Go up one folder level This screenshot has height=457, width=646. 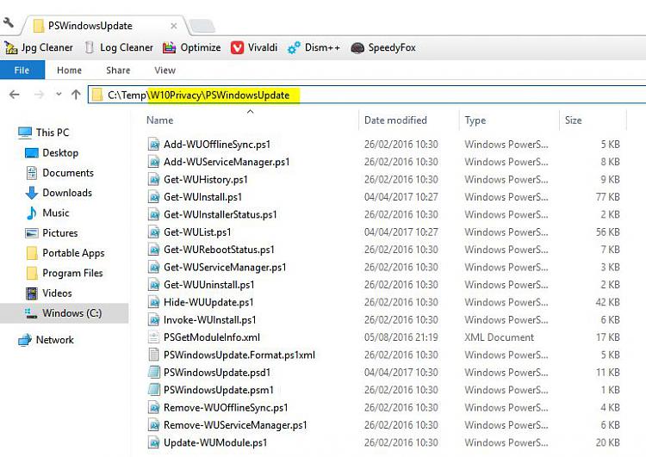[76, 96]
